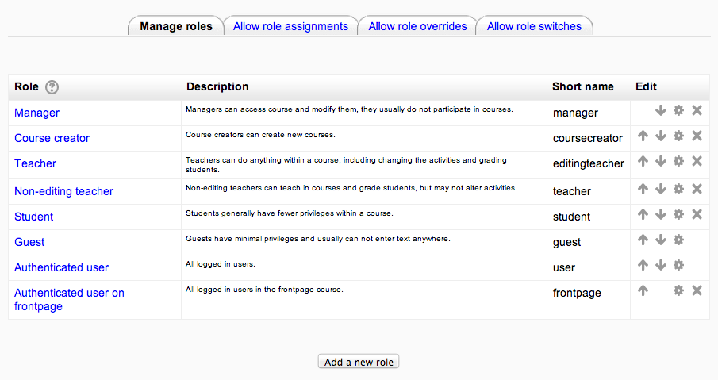The image size is (718, 380).
Task: Open the Teacher role link
Action: click(x=35, y=163)
